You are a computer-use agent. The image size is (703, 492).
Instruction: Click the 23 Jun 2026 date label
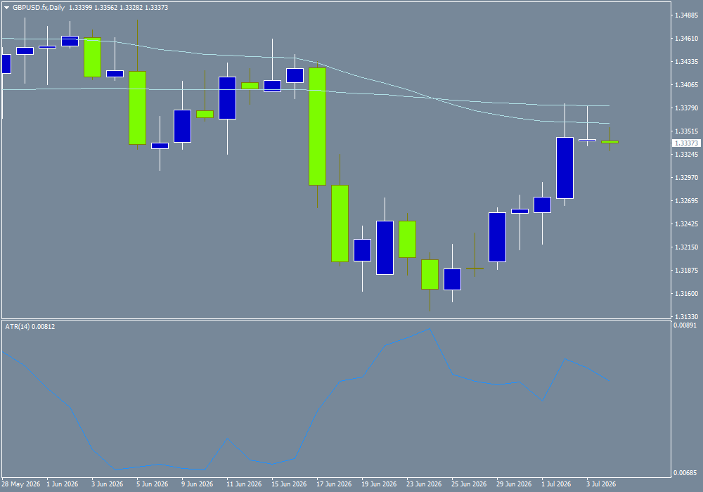pos(424,484)
